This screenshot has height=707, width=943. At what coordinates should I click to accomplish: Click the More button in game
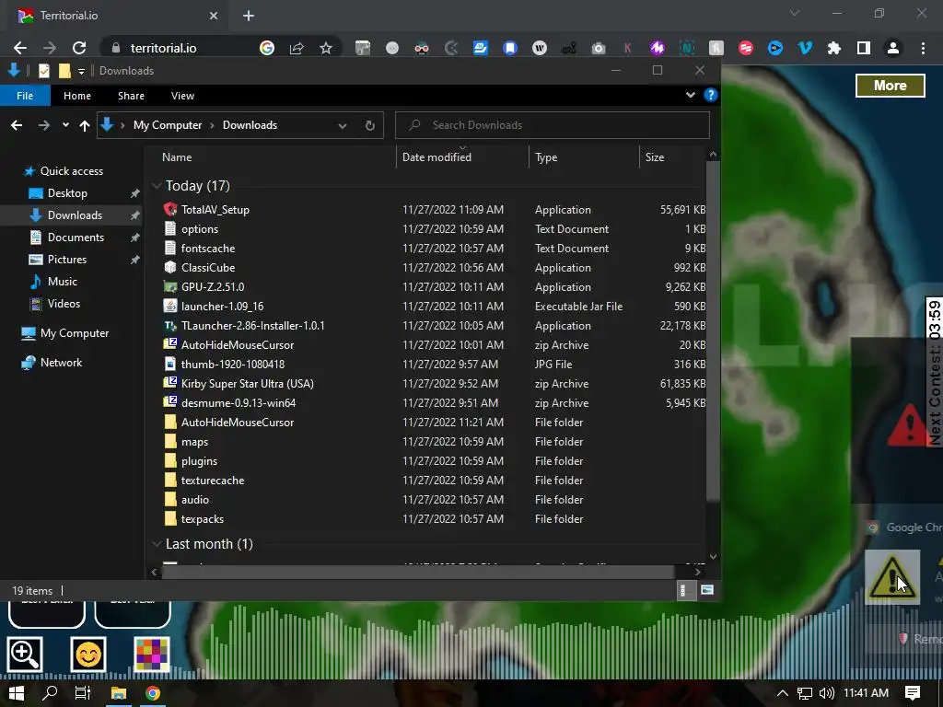pyautogui.click(x=891, y=86)
